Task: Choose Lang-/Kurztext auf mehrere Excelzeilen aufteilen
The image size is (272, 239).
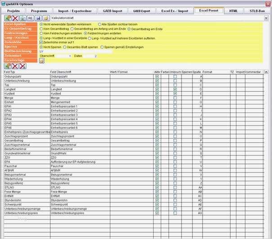Action: click(90, 38)
